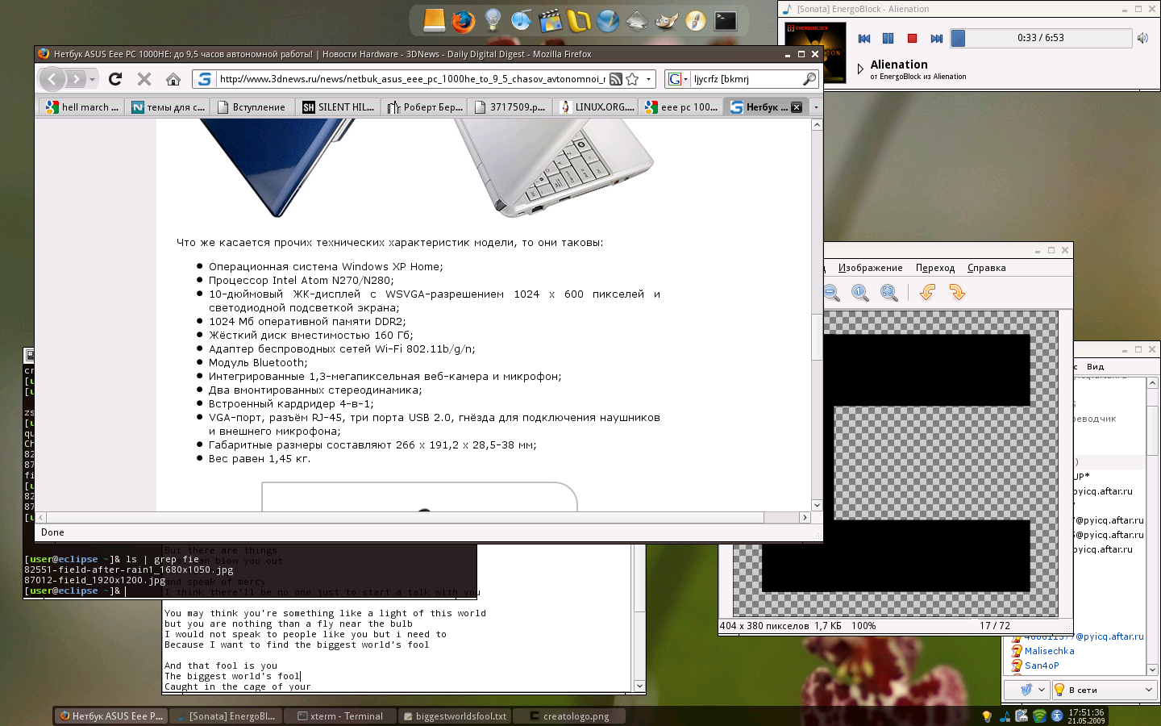Switch to 'Нетбук ASUS Eee P...' taskbar entry
This screenshot has height=726, width=1161.
tap(111, 716)
